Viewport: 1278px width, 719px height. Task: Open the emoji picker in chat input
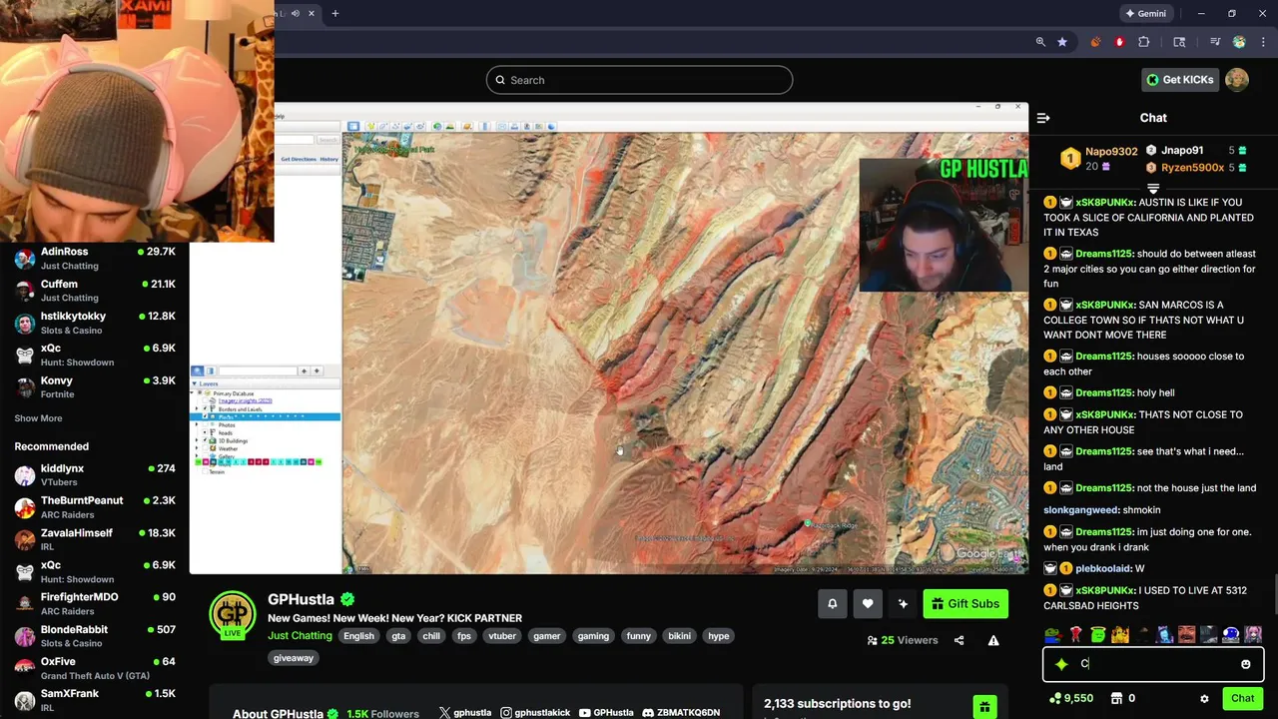click(x=1245, y=664)
